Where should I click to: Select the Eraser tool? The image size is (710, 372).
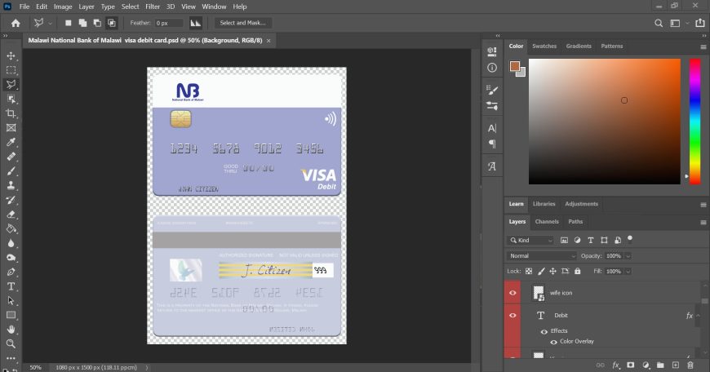(11, 215)
